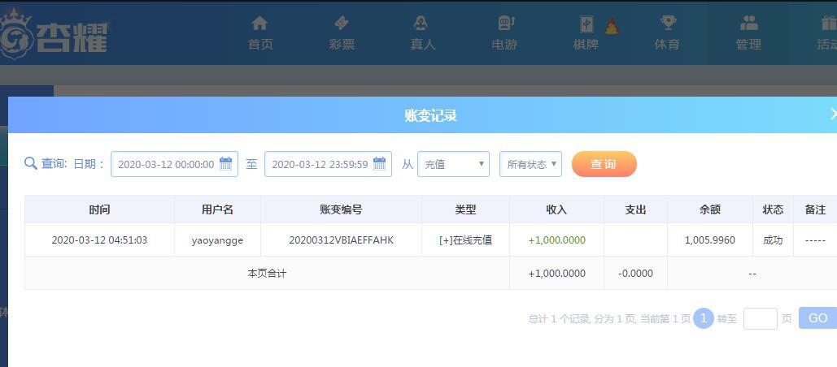The height and width of the screenshot is (367, 837).
Task: Open calendar picker for start date
Action: pyautogui.click(x=226, y=164)
